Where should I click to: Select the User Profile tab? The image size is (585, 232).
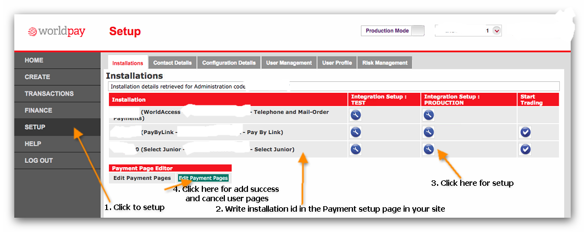click(337, 63)
